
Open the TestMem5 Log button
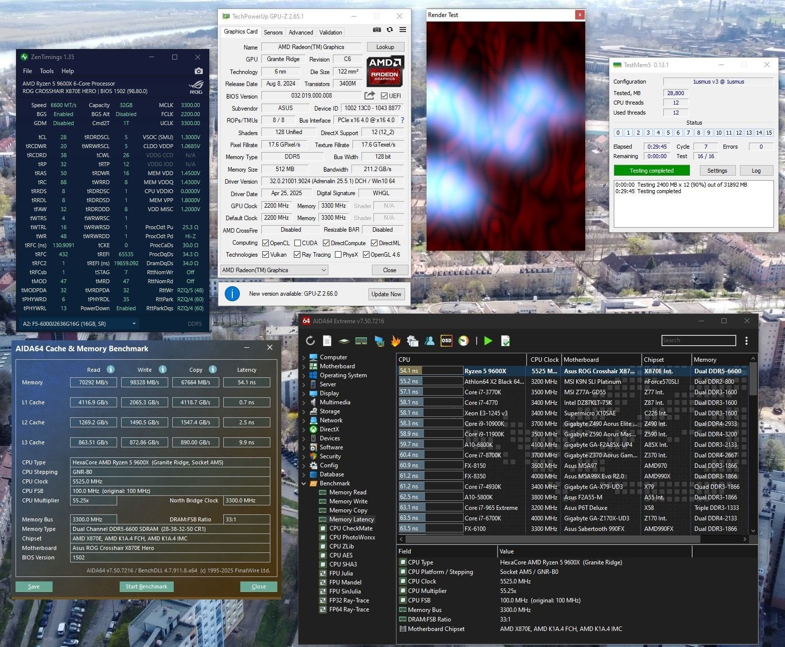click(756, 171)
